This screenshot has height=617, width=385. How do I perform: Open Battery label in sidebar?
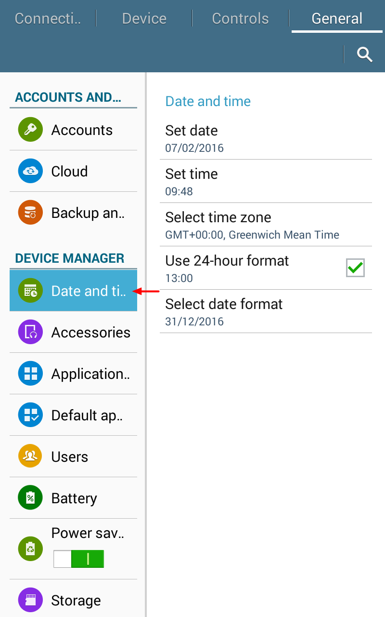(74, 498)
